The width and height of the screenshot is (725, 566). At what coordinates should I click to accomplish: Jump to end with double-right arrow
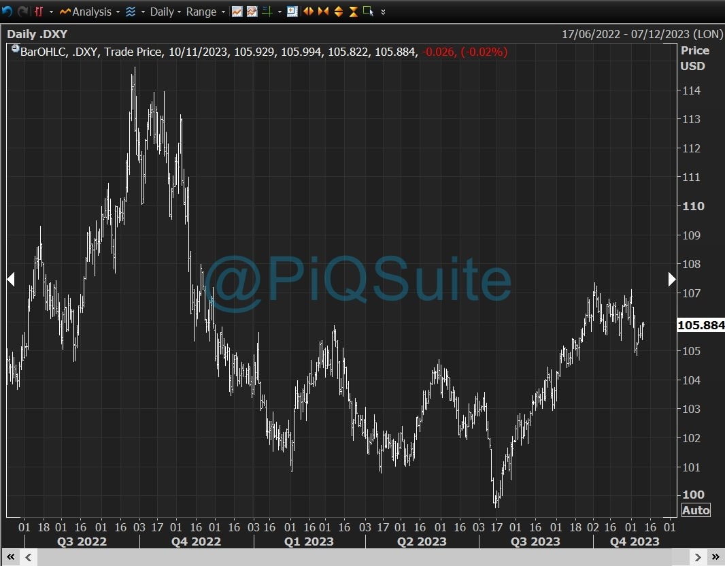pyautogui.click(x=715, y=557)
